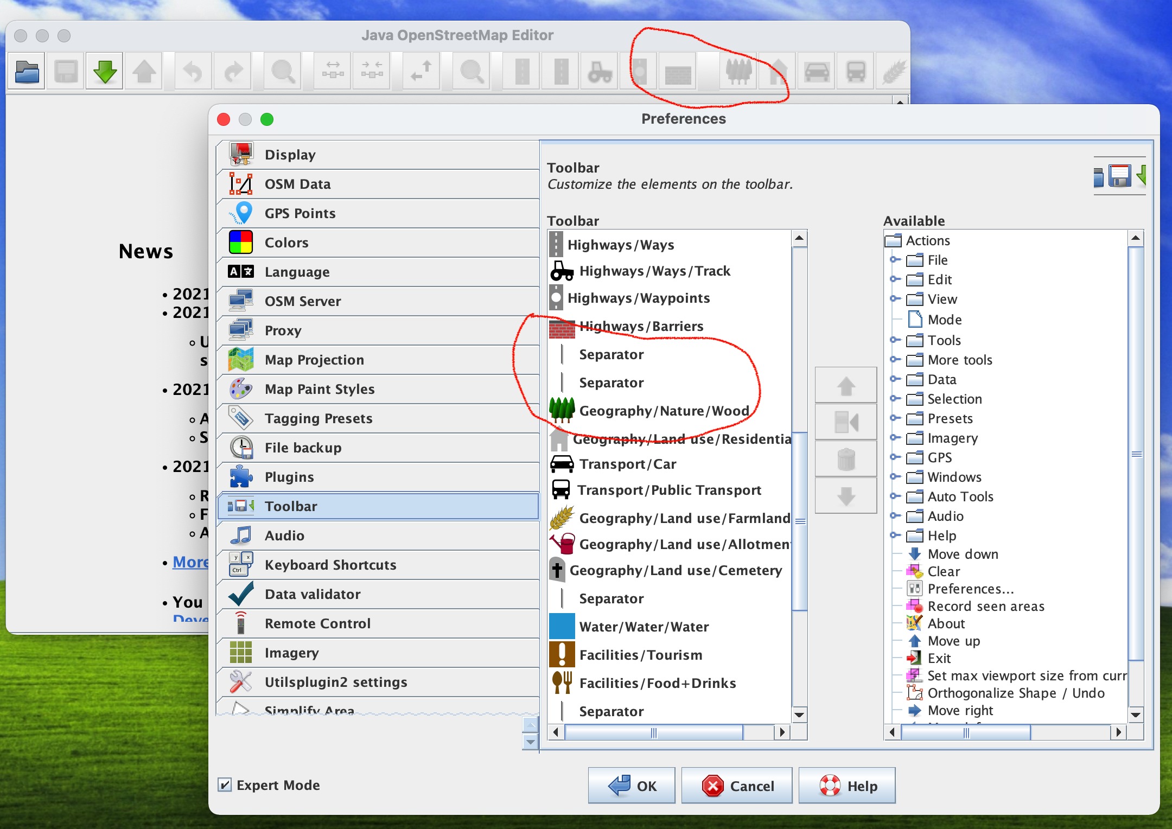Click the trash remove button between lists

point(845,459)
